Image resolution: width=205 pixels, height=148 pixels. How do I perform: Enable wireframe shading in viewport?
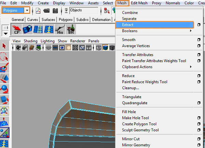point(99,48)
